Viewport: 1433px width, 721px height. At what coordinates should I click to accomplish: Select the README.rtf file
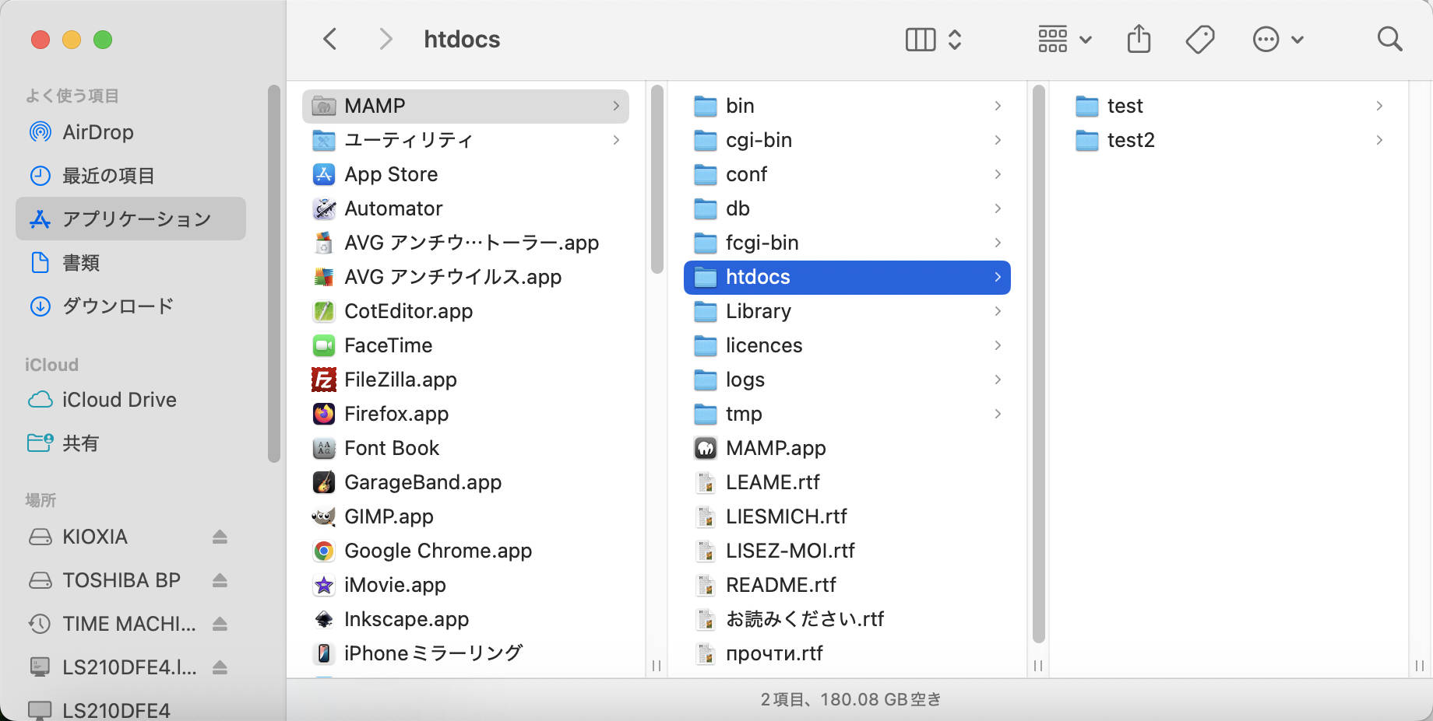(x=780, y=584)
